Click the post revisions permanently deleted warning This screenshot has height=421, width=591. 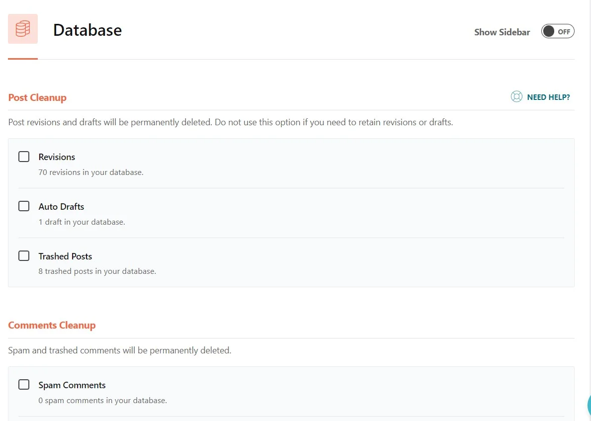pos(231,122)
